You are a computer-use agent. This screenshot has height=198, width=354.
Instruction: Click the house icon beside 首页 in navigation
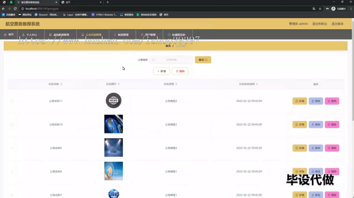tap(5, 35)
